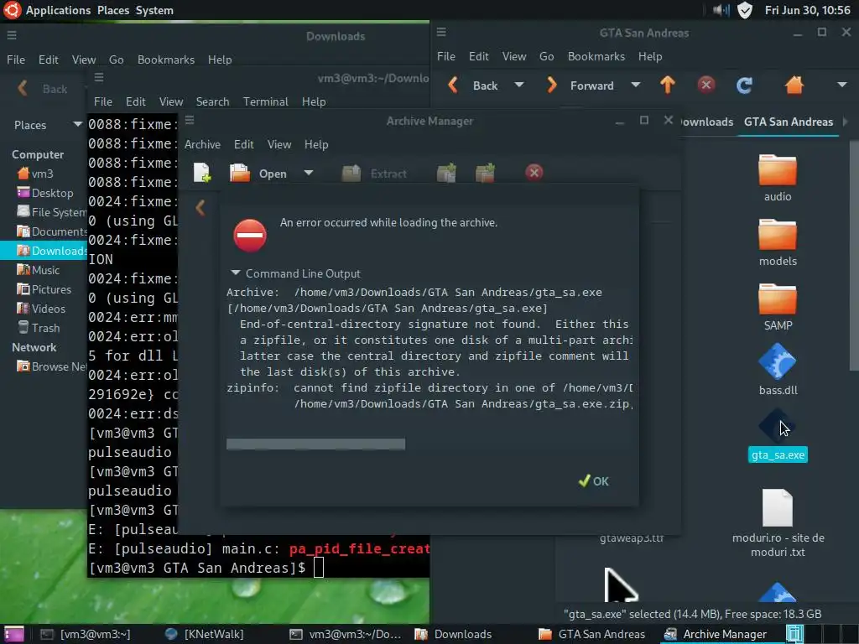The height and width of the screenshot is (644, 859).
Task: Click the Extract toolbar button
Action: [374, 173]
